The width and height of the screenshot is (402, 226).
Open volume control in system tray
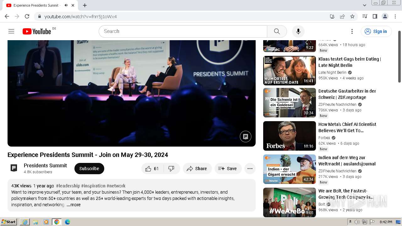point(357,222)
